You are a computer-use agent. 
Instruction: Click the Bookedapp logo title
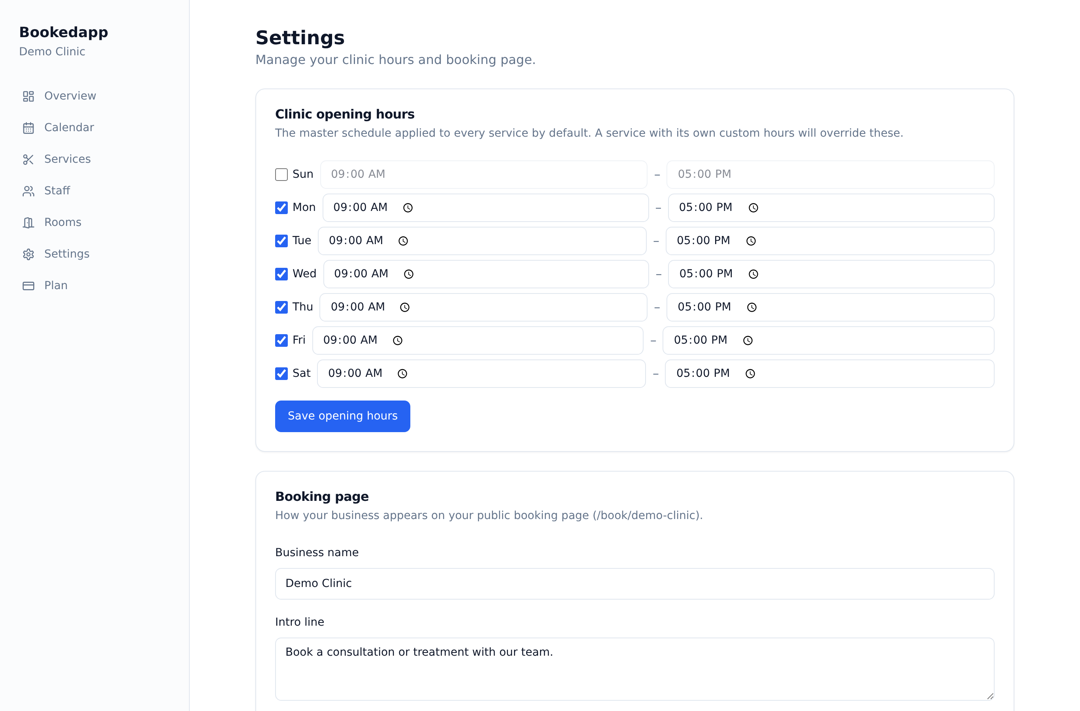coord(64,32)
